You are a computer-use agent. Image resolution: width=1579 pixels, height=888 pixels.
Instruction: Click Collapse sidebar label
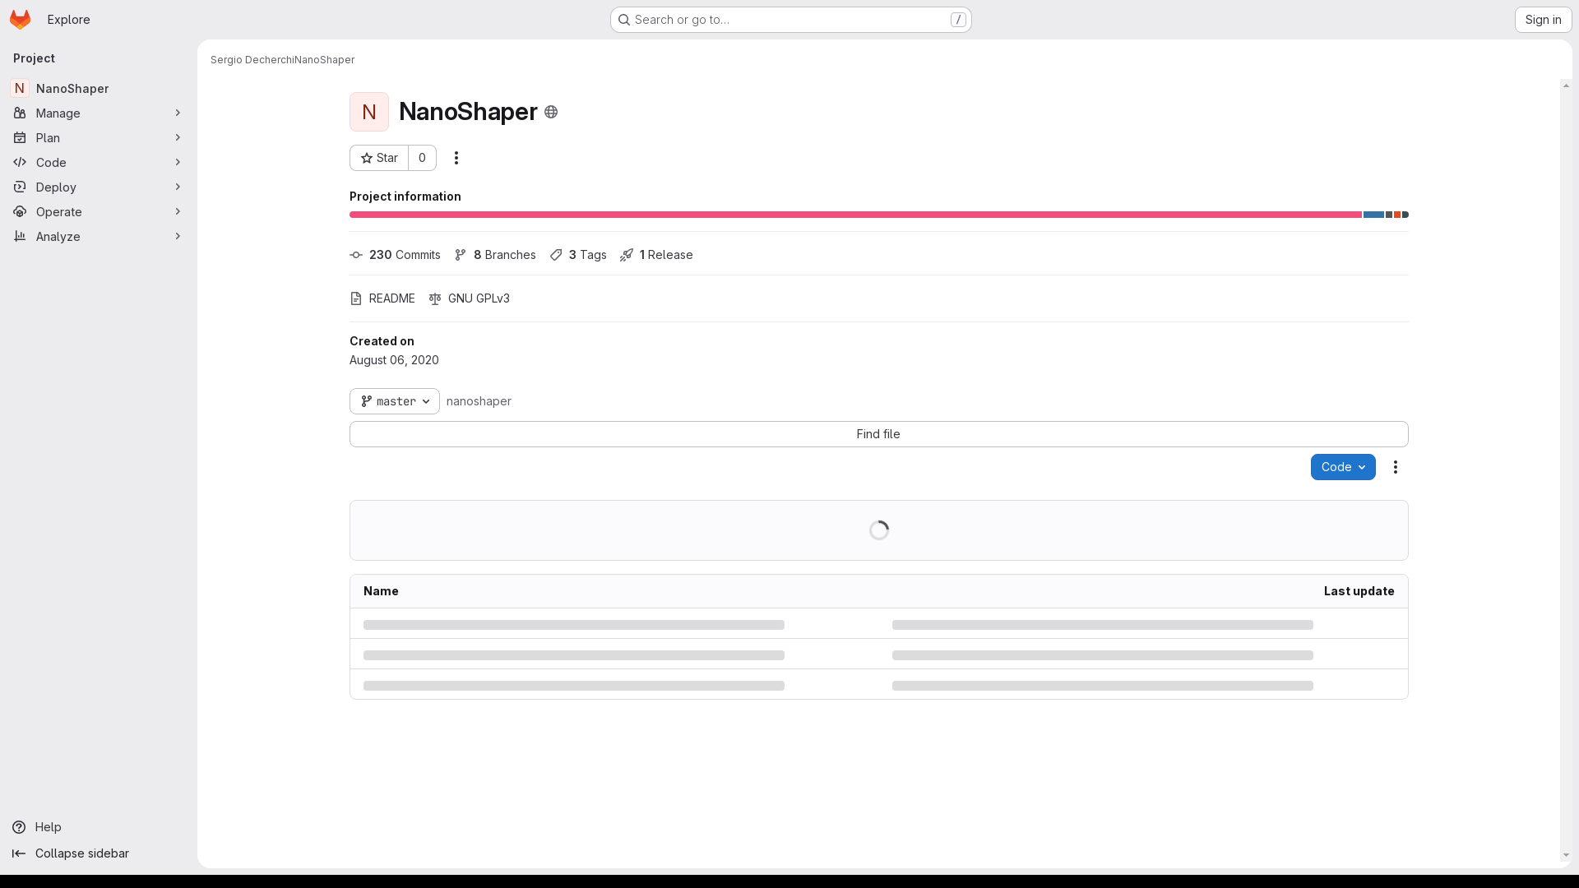82,853
